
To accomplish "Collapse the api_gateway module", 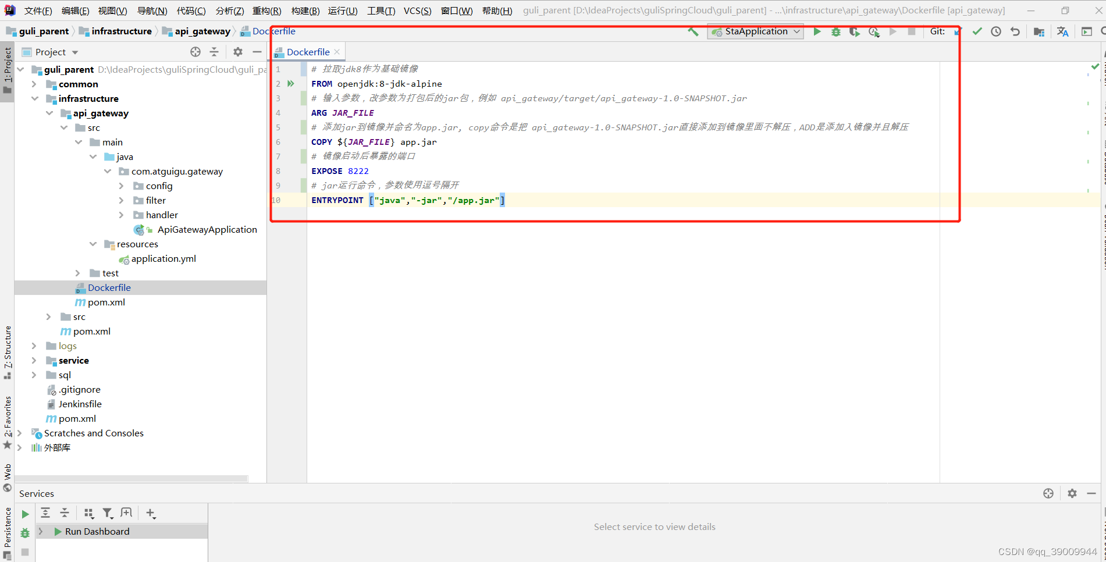I will point(49,113).
